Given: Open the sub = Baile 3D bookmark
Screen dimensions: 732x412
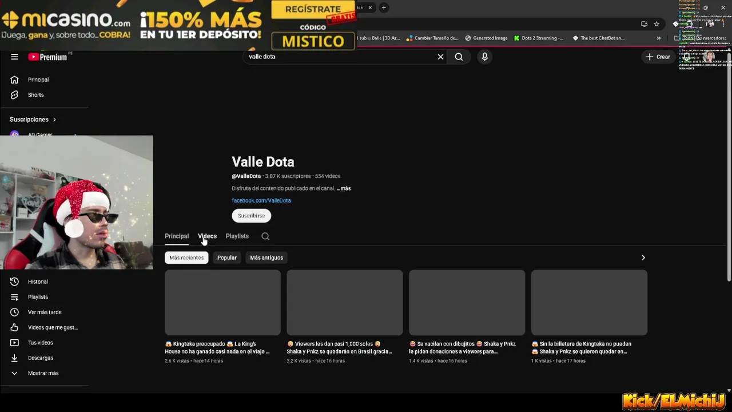Looking at the screenshot, I should pyautogui.click(x=379, y=38).
